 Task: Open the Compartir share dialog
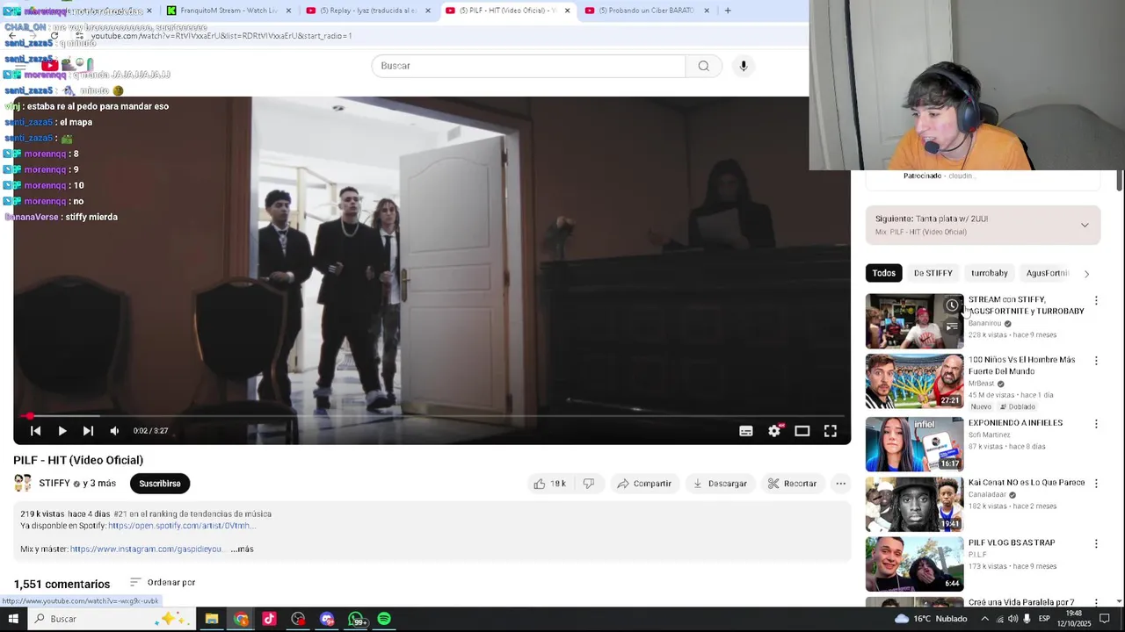coord(643,484)
